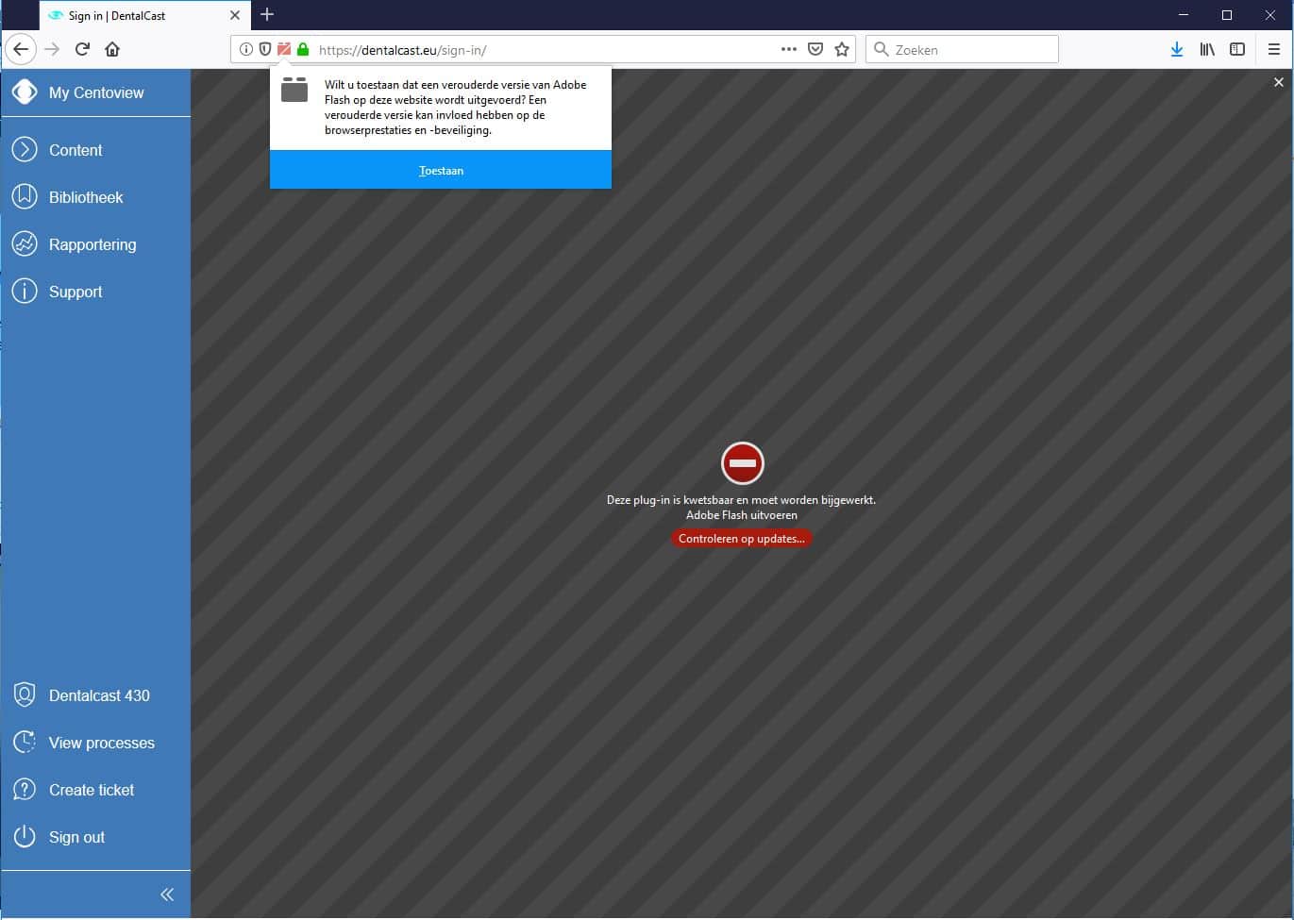The width and height of the screenshot is (1294, 920).
Task: Toggle the sidebar view in toolbar
Action: (x=1236, y=49)
